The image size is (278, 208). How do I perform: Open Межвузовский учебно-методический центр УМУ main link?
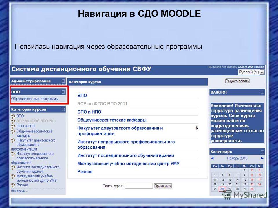point(128,164)
